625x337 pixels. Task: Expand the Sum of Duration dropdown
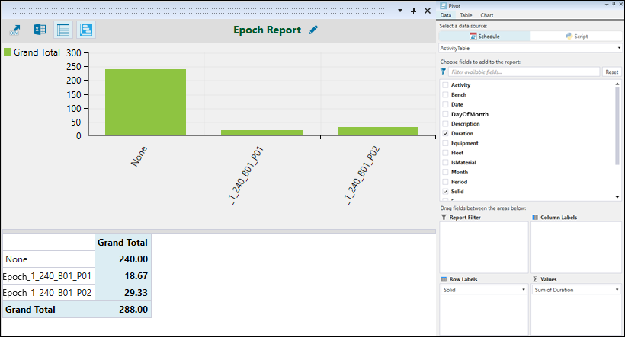click(575, 290)
